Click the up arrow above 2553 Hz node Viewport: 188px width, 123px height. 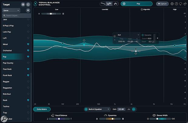(x=136, y=49)
